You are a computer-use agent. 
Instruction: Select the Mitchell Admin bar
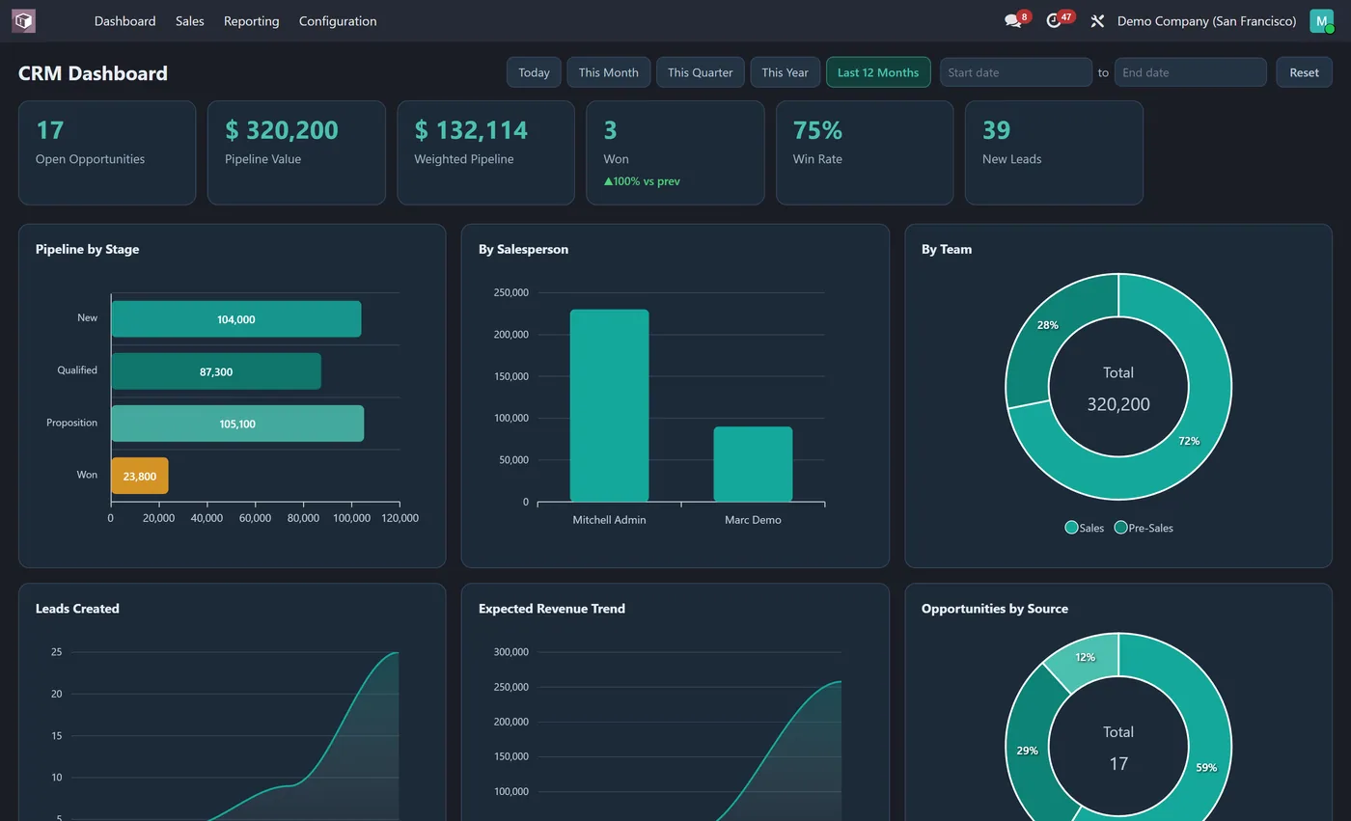coord(609,405)
